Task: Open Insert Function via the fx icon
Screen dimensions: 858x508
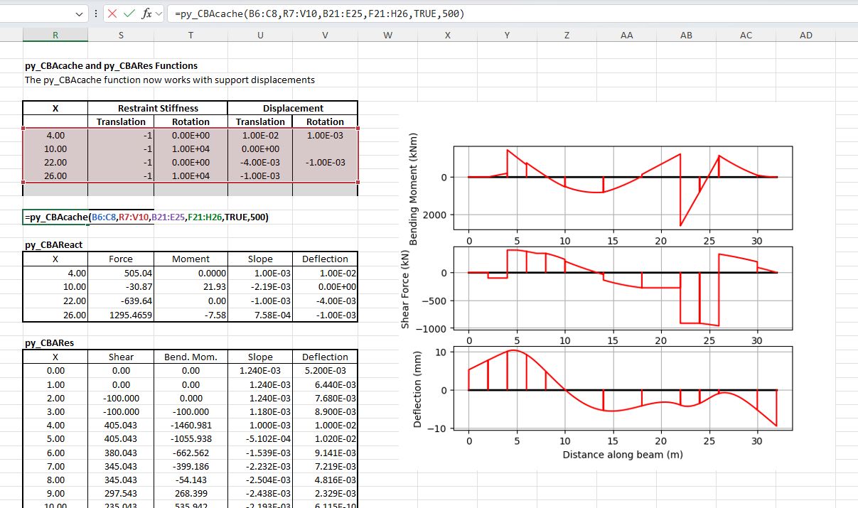Action: [146, 13]
